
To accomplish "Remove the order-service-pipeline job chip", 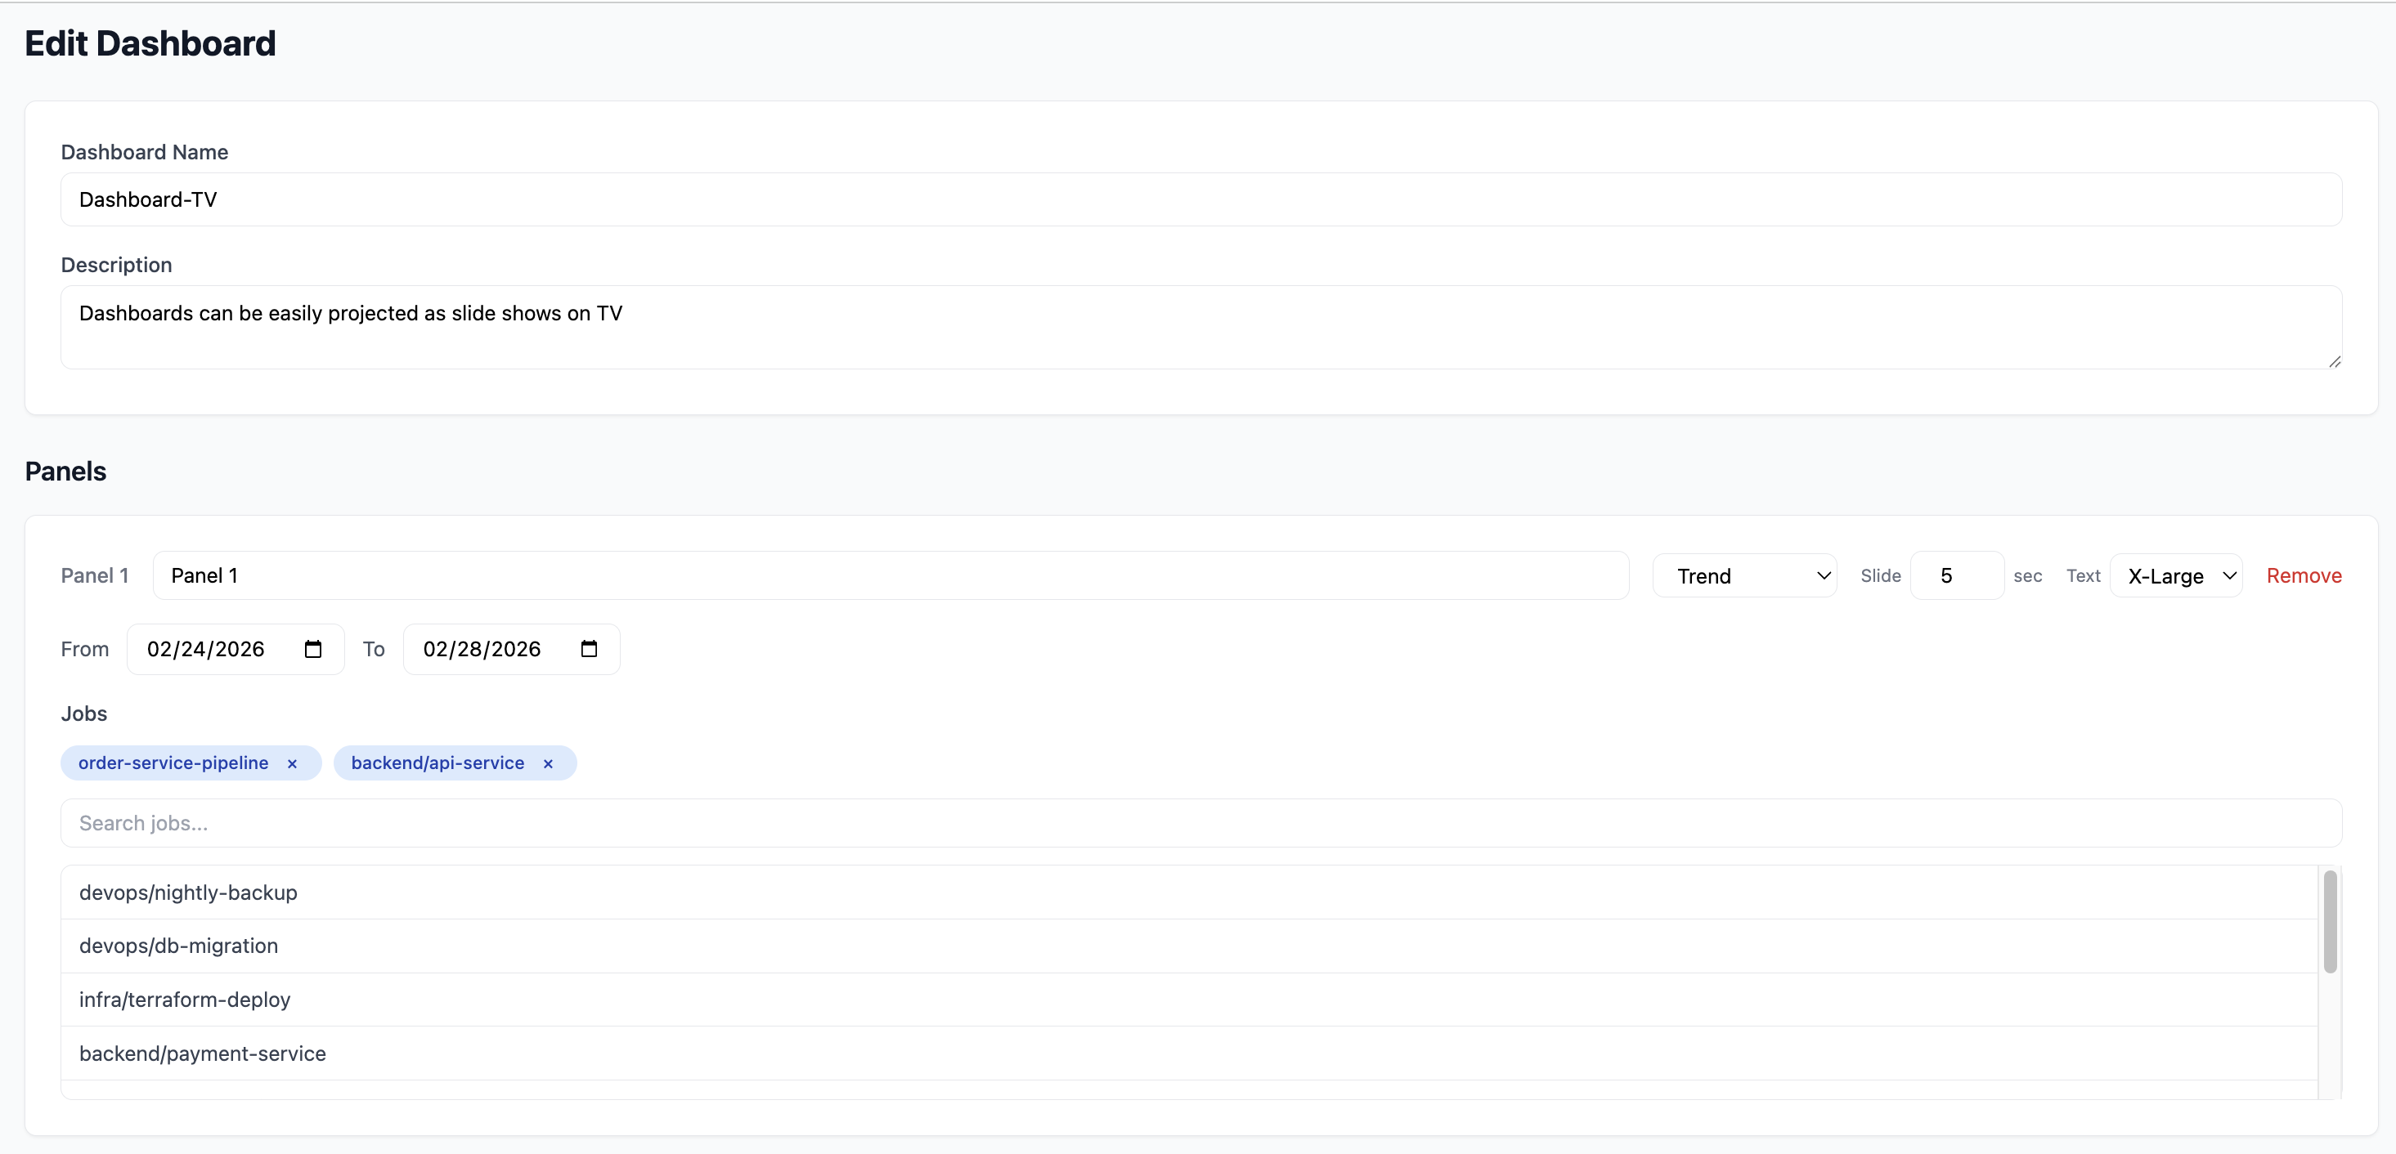I will 291,763.
